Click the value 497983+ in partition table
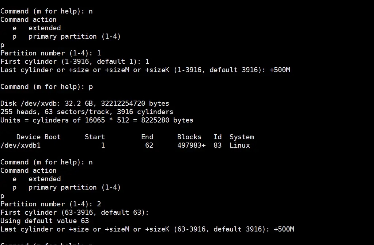374x245 pixels. pos(191,145)
